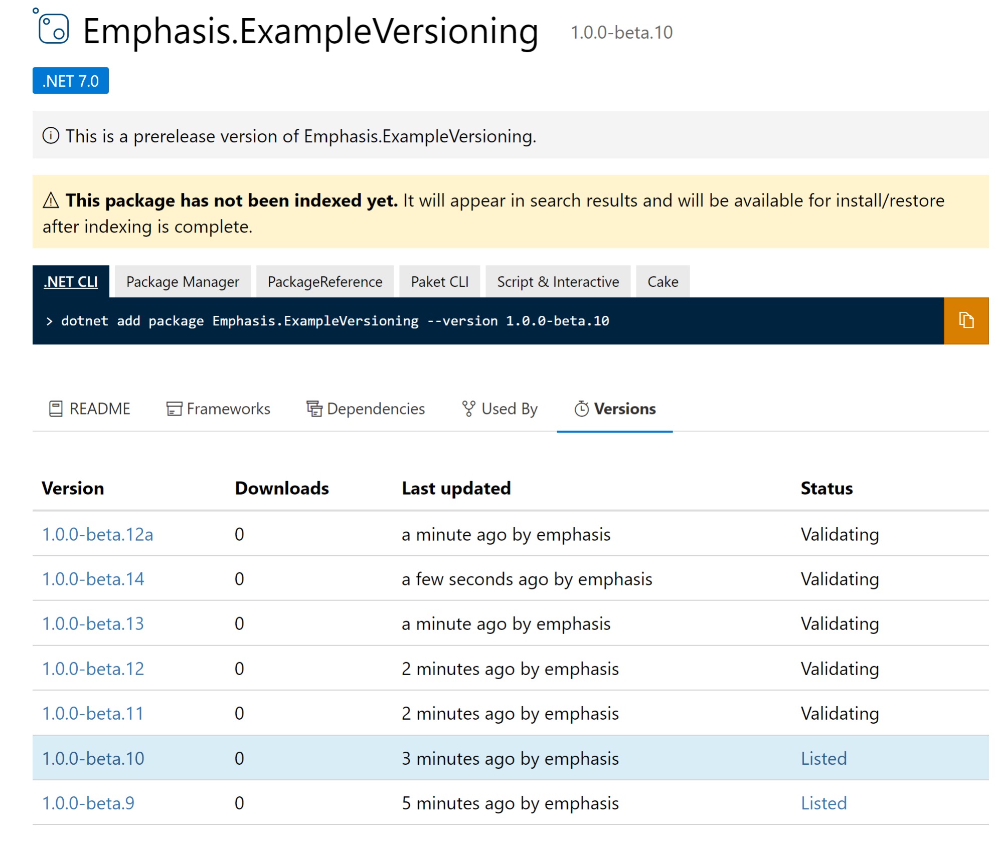Click the .NET 7.0 framework badge
Image resolution: width=998 pixels, height=844 pixels.
pos(70,80)
